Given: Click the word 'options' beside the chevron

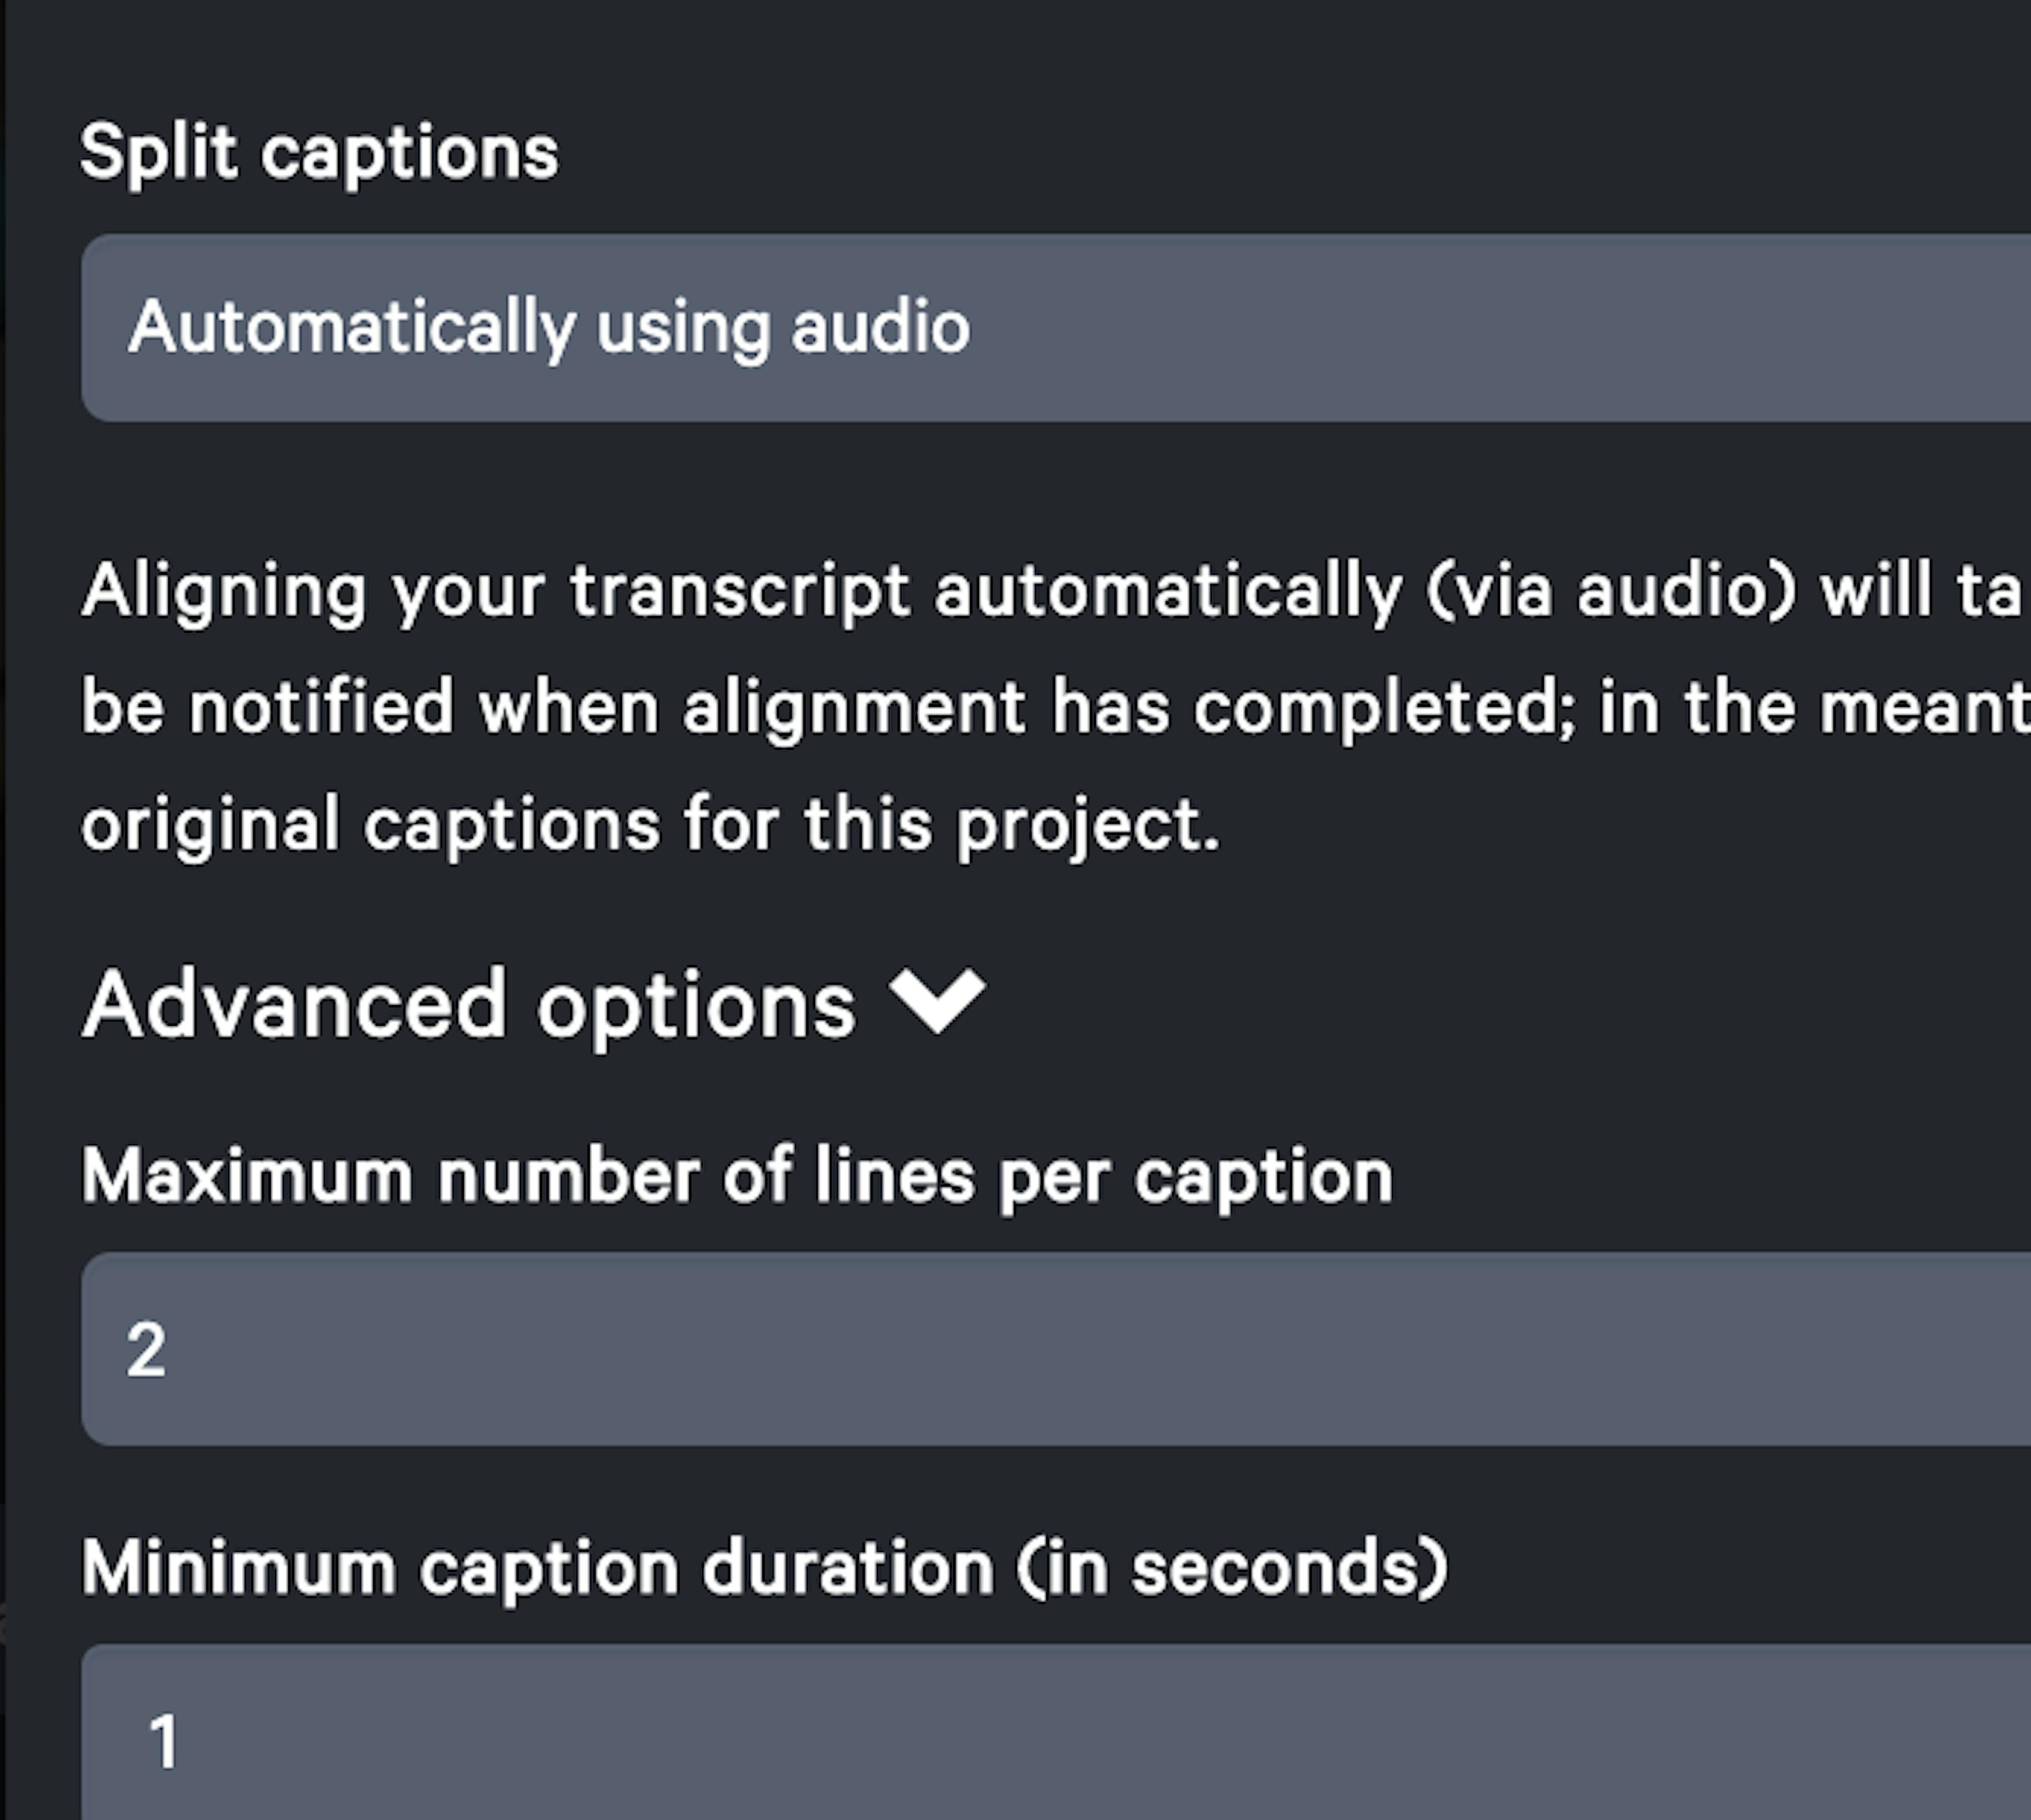Looking at the screenshot, I should point(696,1006).
